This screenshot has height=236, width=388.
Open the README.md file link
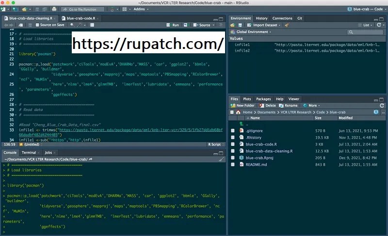click(256, 165)
